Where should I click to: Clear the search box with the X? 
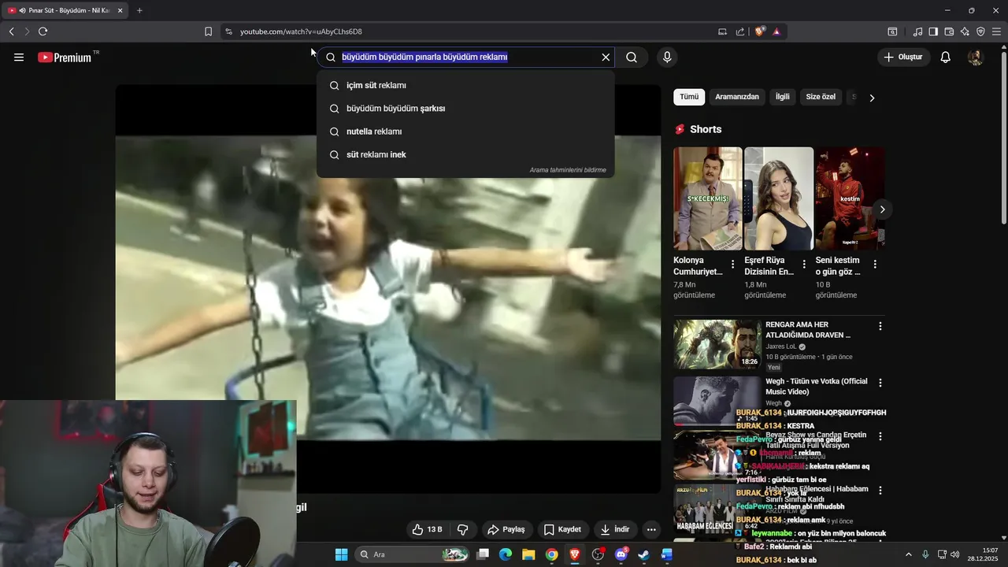tap(606, 57)
